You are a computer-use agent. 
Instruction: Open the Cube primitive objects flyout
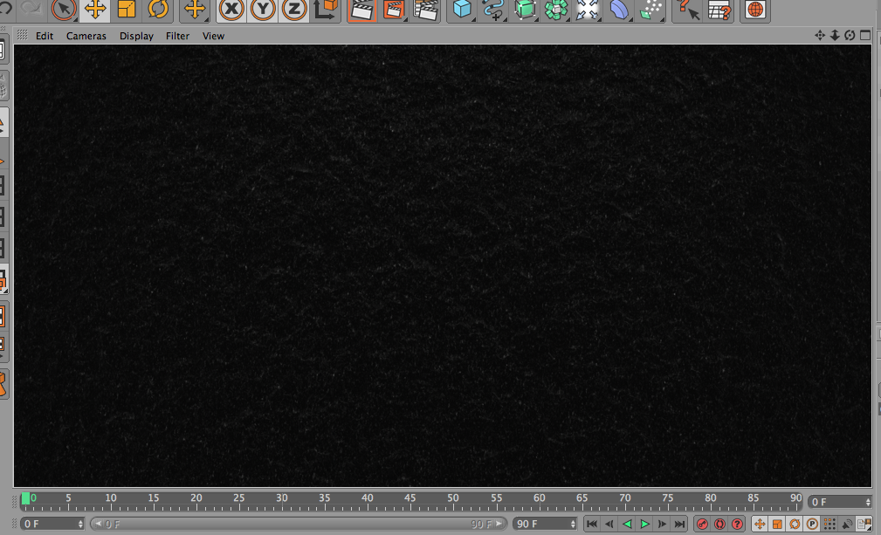[x=462, y=10]
